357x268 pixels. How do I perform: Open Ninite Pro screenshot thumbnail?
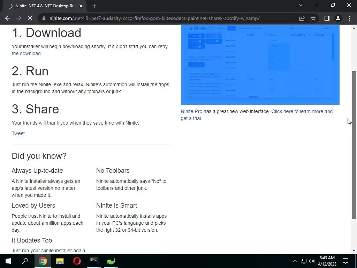click(260, 65)
